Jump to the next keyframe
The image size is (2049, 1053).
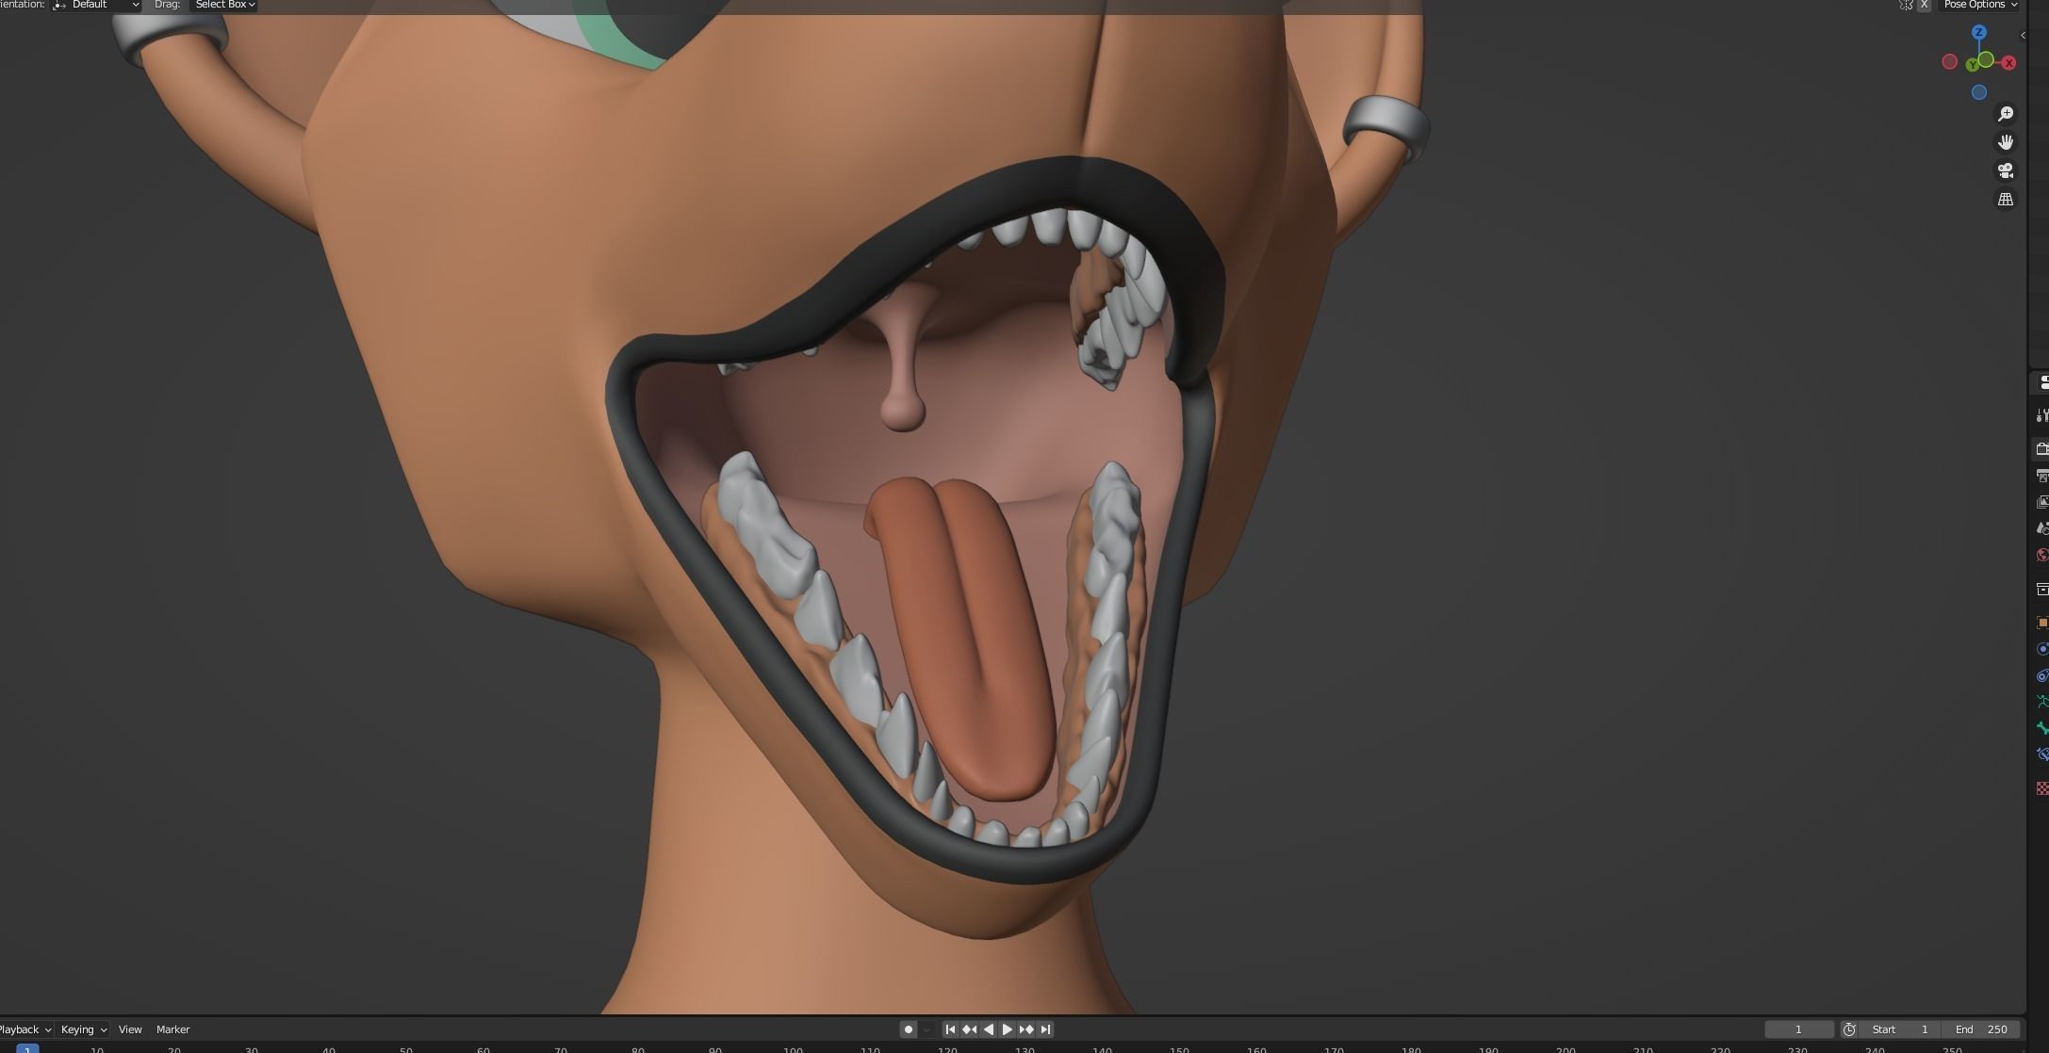click(1026, 1029)
